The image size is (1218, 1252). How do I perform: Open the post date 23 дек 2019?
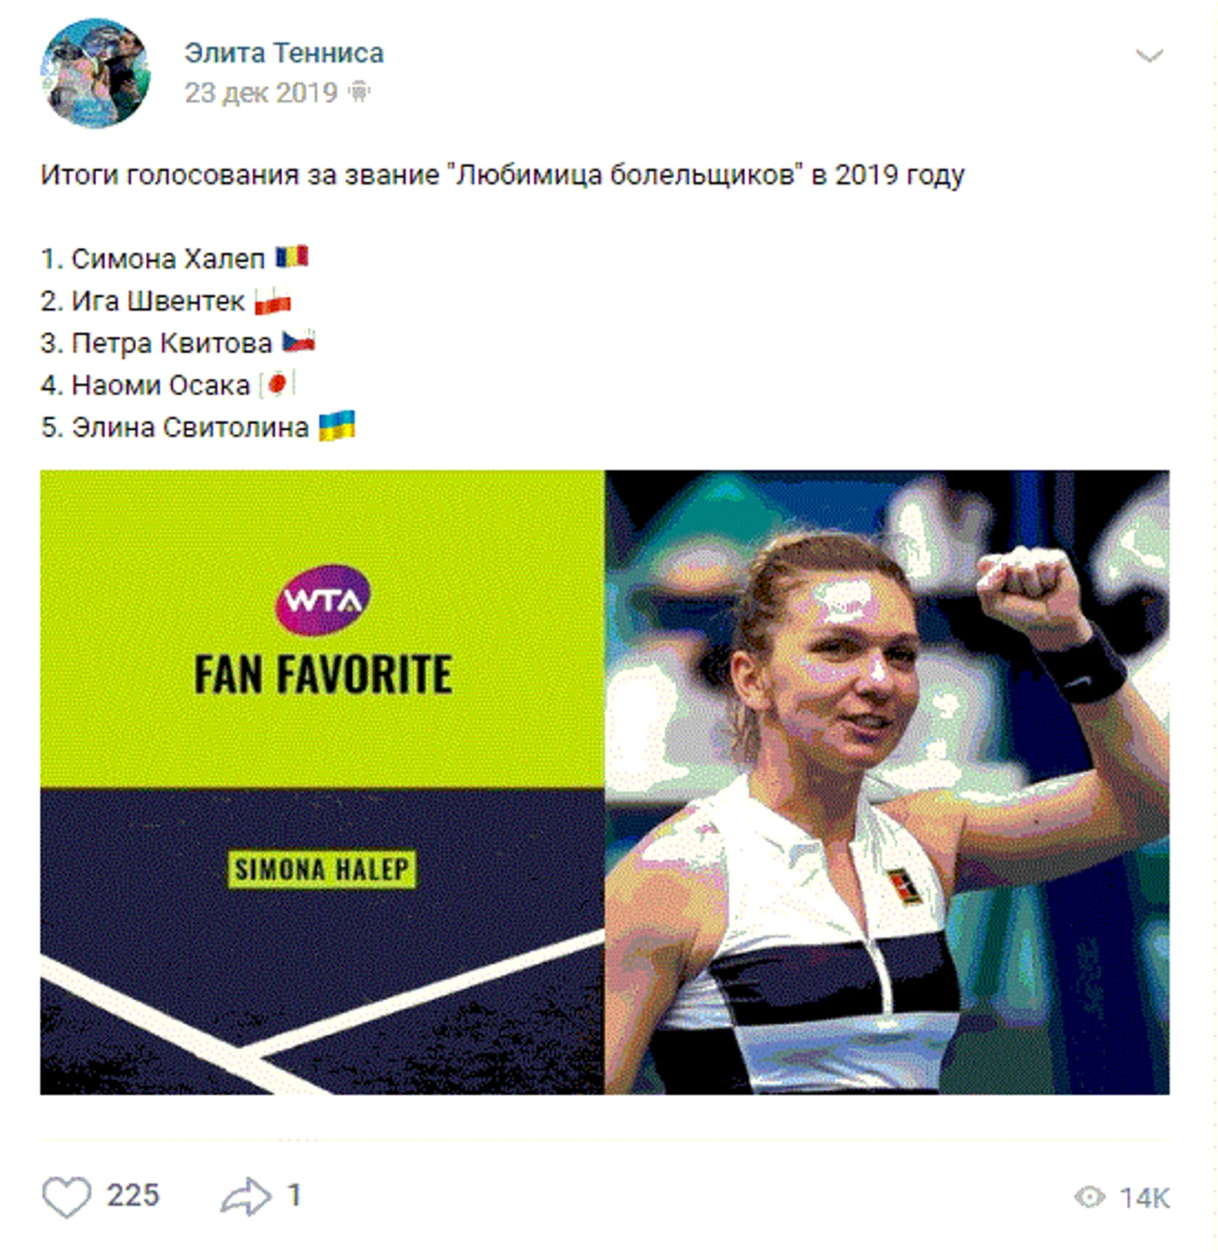coord(260,92)
